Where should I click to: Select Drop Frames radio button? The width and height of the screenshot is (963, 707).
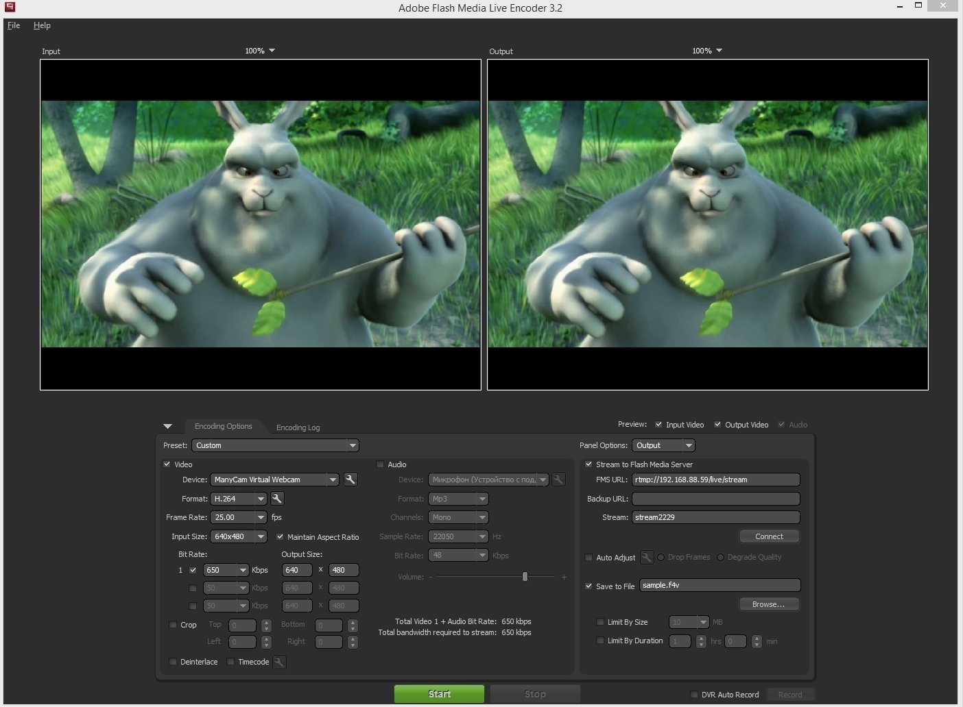click(x=661, y=557)
